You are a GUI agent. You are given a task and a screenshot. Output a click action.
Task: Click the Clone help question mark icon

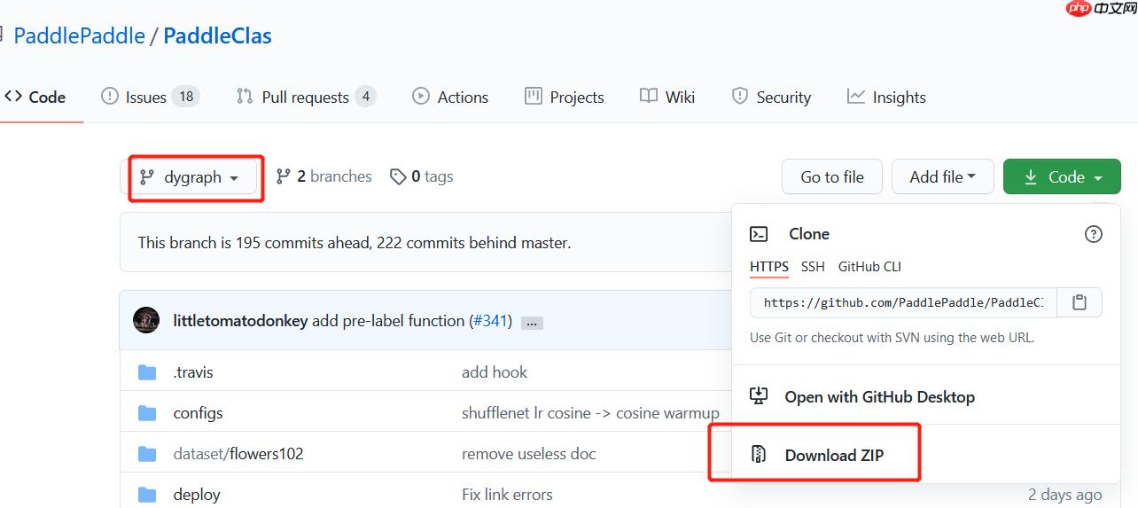(1093, 234)
